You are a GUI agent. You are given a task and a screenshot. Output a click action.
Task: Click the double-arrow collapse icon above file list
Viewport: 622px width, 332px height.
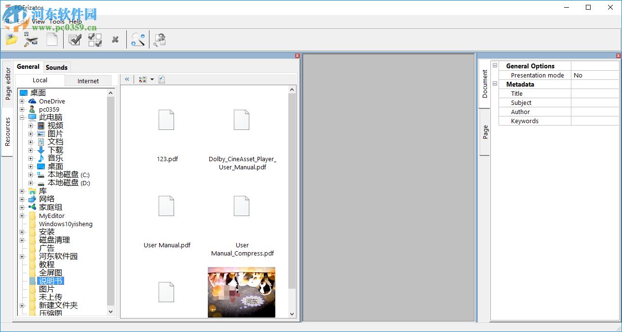[127, 79]
